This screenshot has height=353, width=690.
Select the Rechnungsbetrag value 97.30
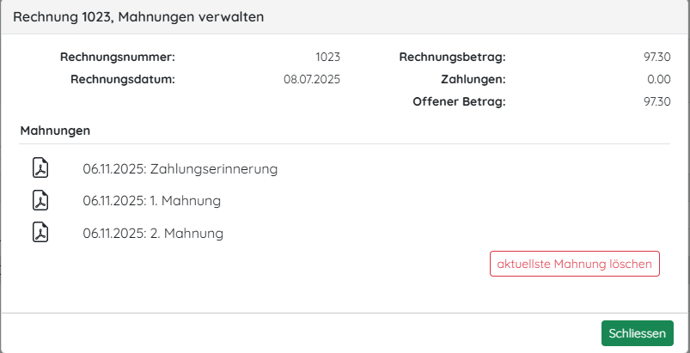click(656, 58)
